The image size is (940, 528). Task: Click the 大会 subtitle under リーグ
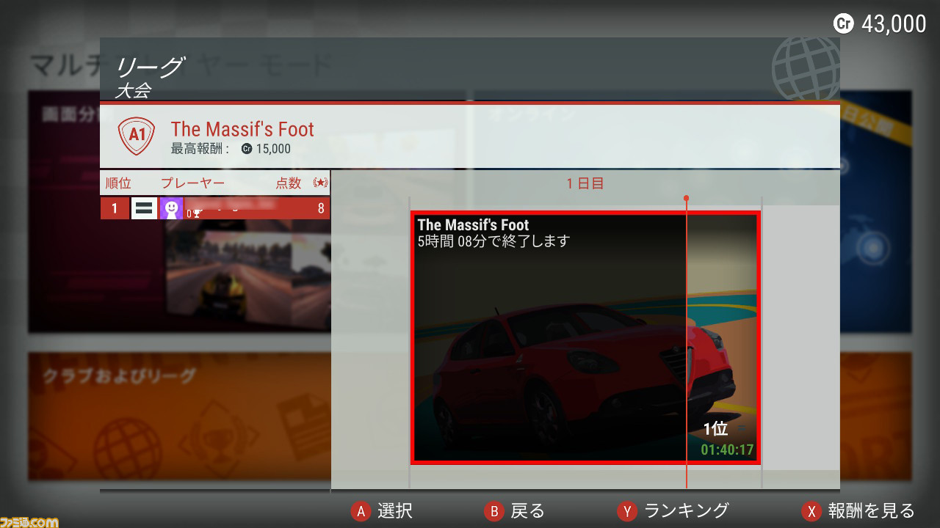[x=132, y=91]
